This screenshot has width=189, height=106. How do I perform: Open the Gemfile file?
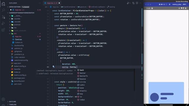pyautogui.click(x=17, y=69)
